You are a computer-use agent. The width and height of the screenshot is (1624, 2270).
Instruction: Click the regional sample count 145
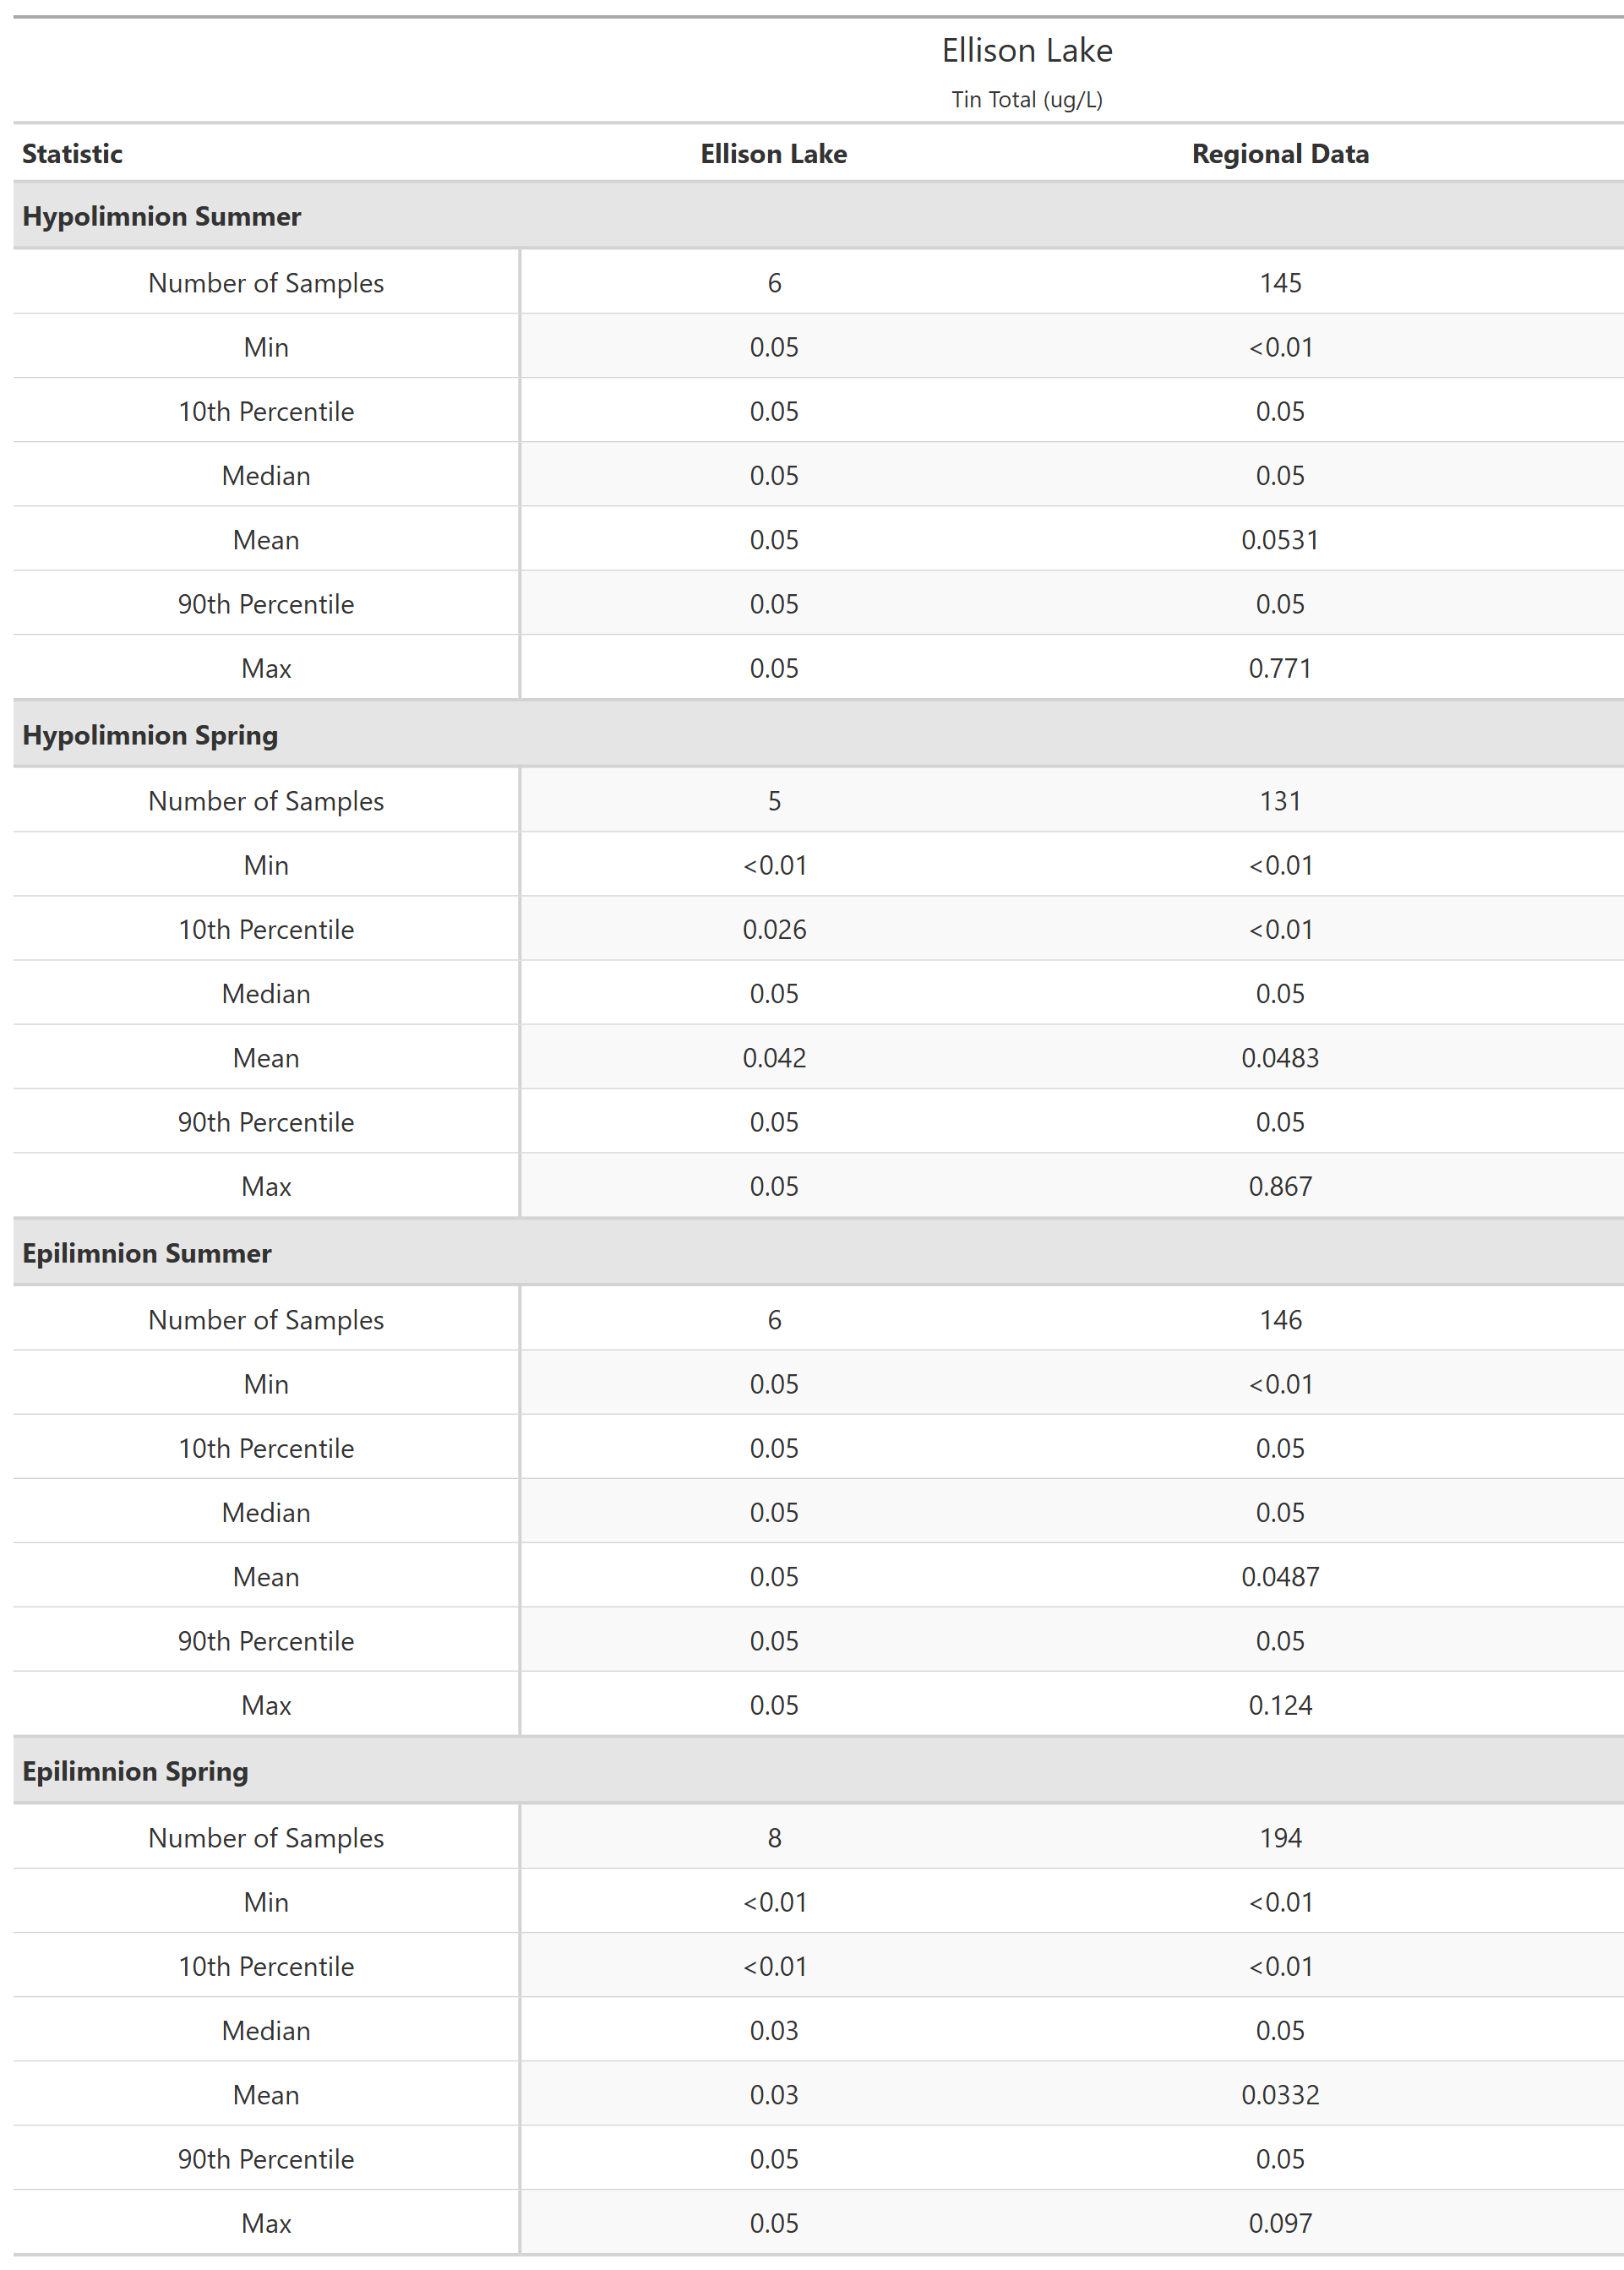click(x=1280, y=283)
